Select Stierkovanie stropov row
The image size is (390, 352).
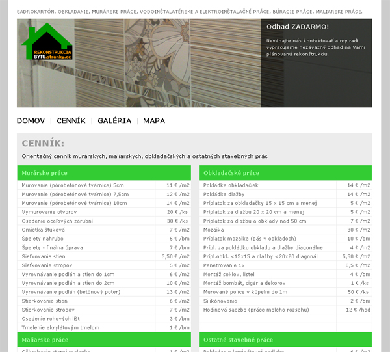(104, 310)
